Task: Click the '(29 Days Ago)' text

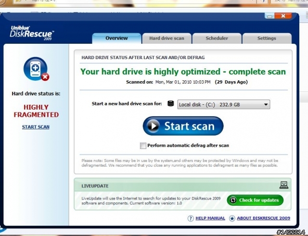Action: (x=231, y=82)
